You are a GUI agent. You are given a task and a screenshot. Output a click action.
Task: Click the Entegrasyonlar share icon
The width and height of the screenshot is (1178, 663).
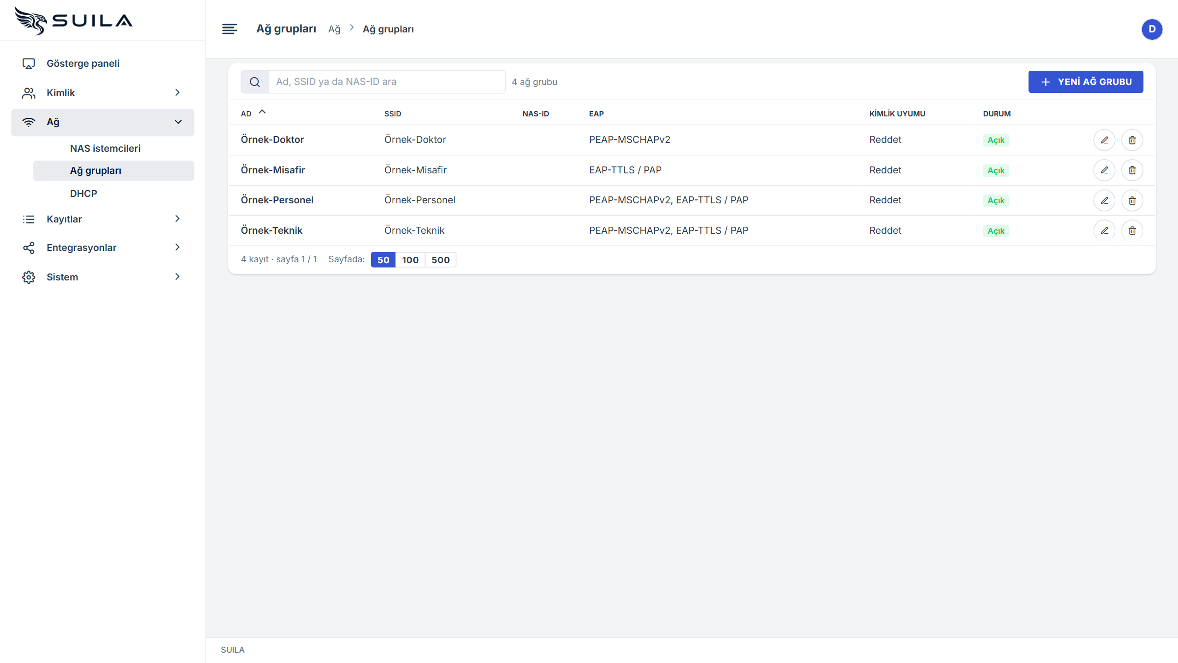point(28,248)
